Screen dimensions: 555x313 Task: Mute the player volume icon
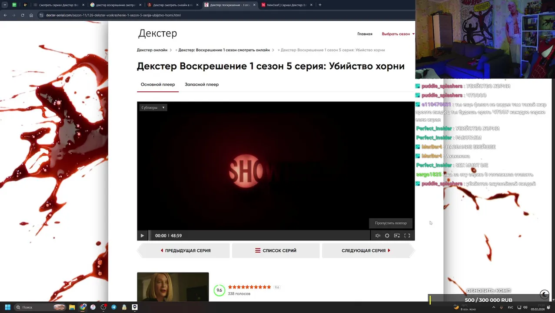378,236
